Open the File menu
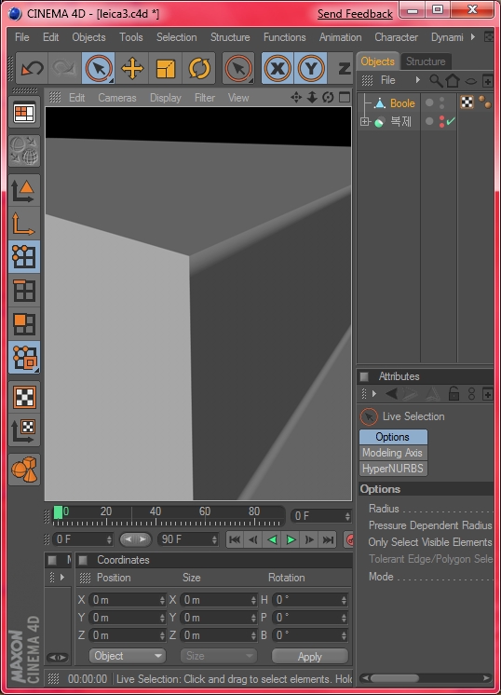The image size is (501, 695). (21, 37)
